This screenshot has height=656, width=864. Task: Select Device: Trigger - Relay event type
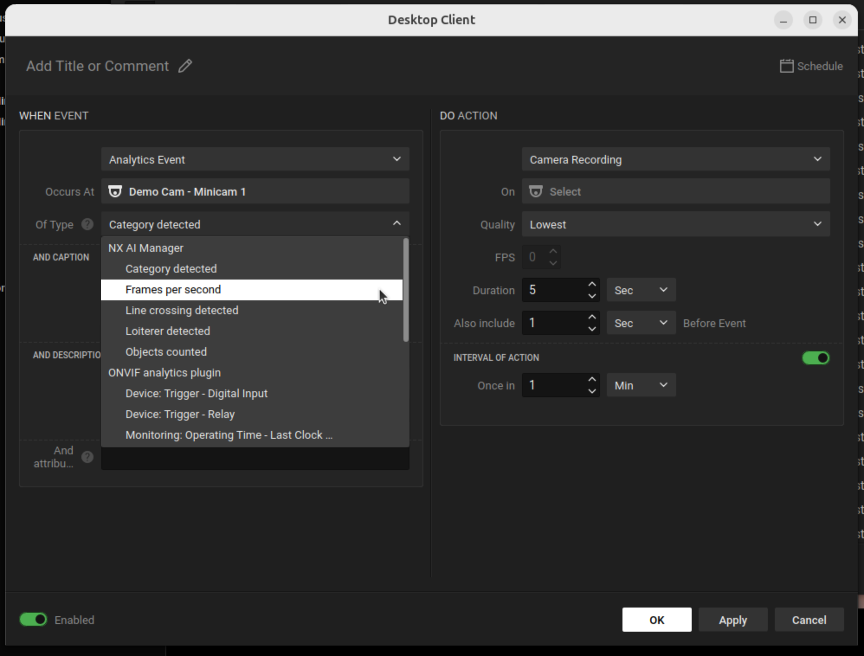pos(180,414)
